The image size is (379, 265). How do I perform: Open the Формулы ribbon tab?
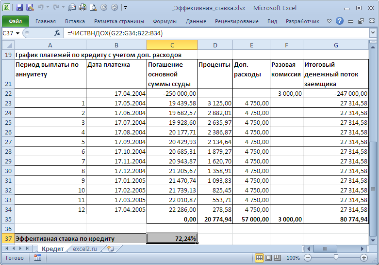click(165, 21)
